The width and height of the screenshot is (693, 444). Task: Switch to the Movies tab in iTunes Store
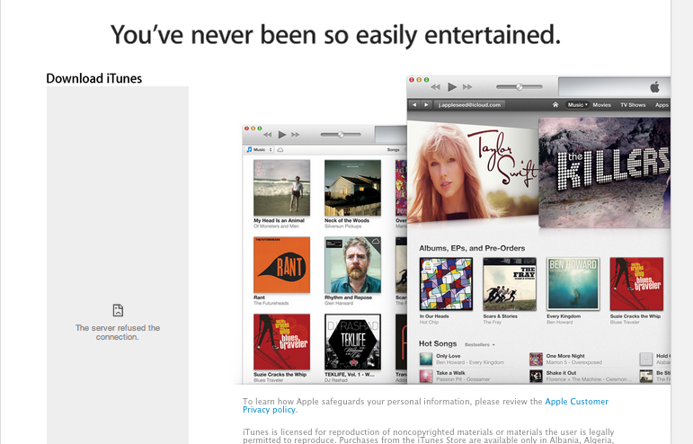(601, 104)
